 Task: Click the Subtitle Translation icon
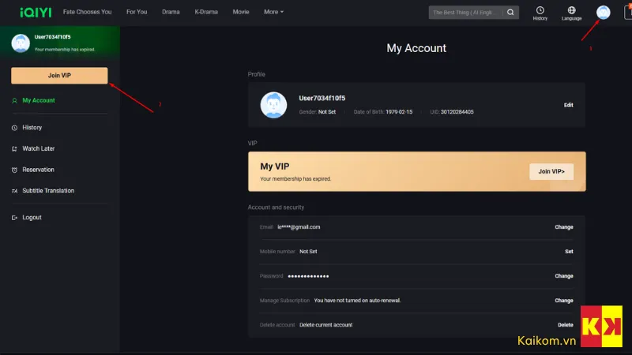click(14, 191)
